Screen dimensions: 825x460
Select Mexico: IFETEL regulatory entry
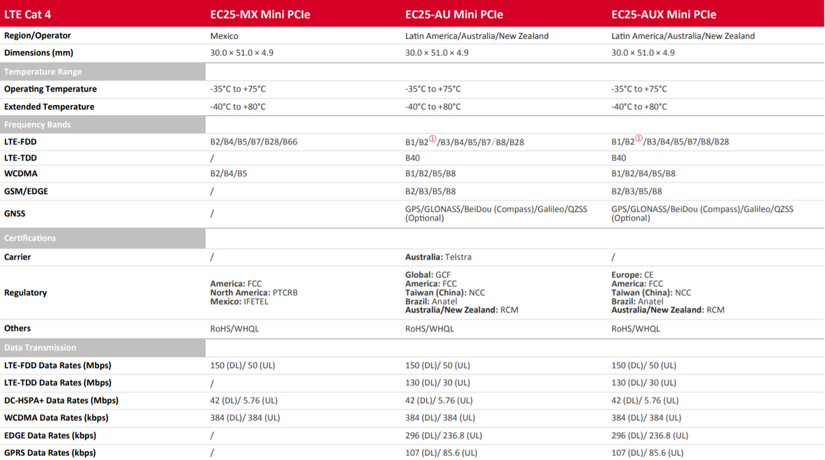click(239, 301)
